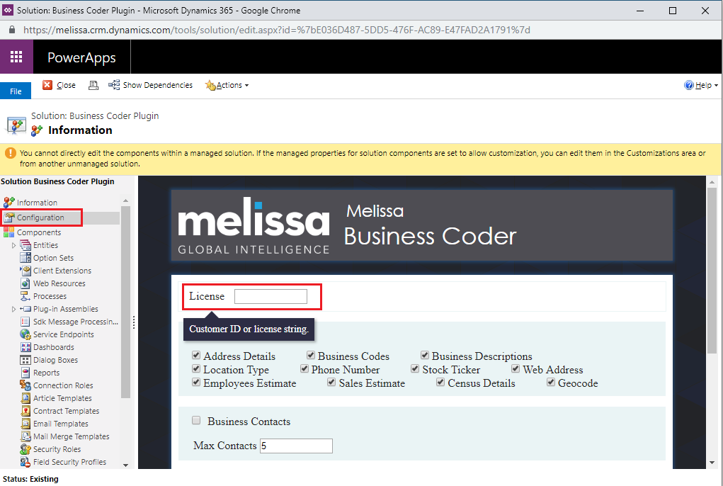Viewport: 723px width, 486px height.
Task: Open the Help menu
Action: 701,85
